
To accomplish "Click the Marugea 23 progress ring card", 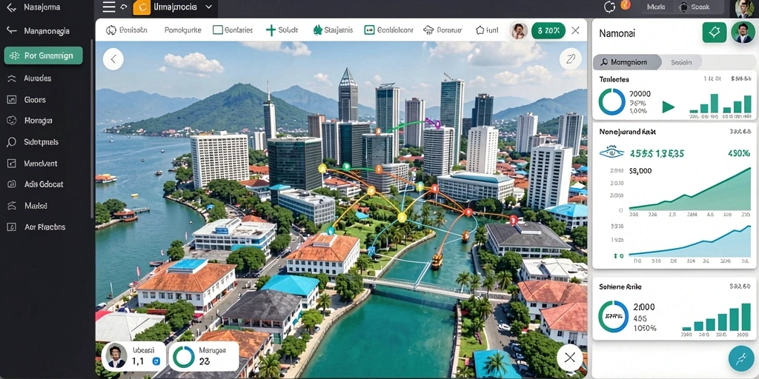I will (203, 356).
